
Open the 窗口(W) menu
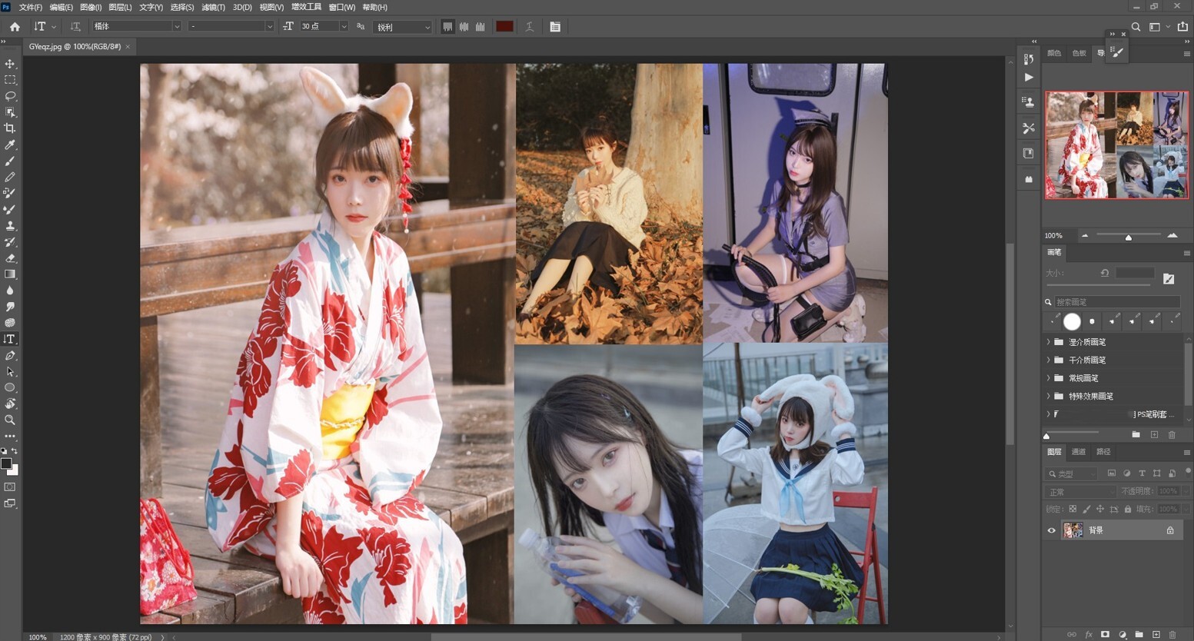click(x=341, y=7)
